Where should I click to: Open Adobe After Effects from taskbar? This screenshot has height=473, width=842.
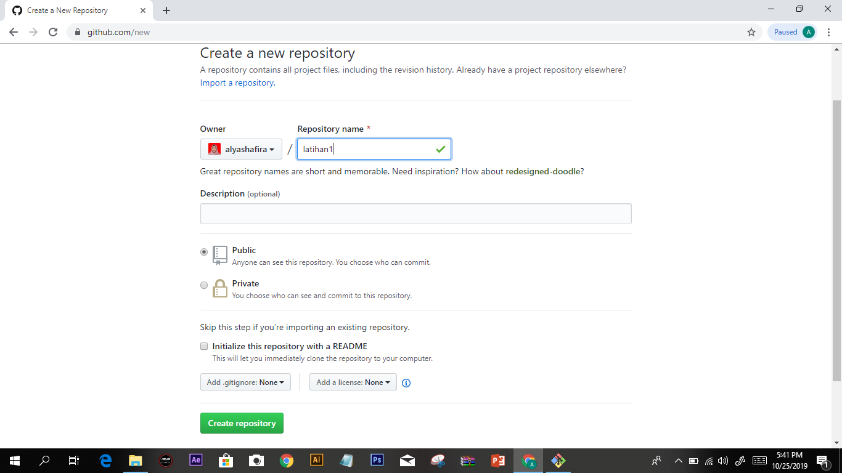[196, 460]
